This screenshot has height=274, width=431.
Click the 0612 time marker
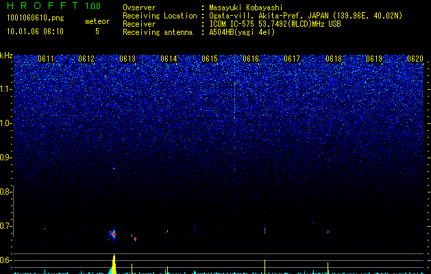[86, 59]
